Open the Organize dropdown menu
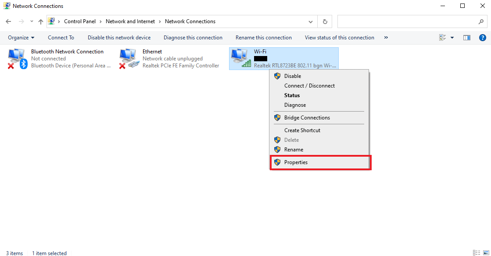Screen dimensions: 491x256 pos(21,38)
